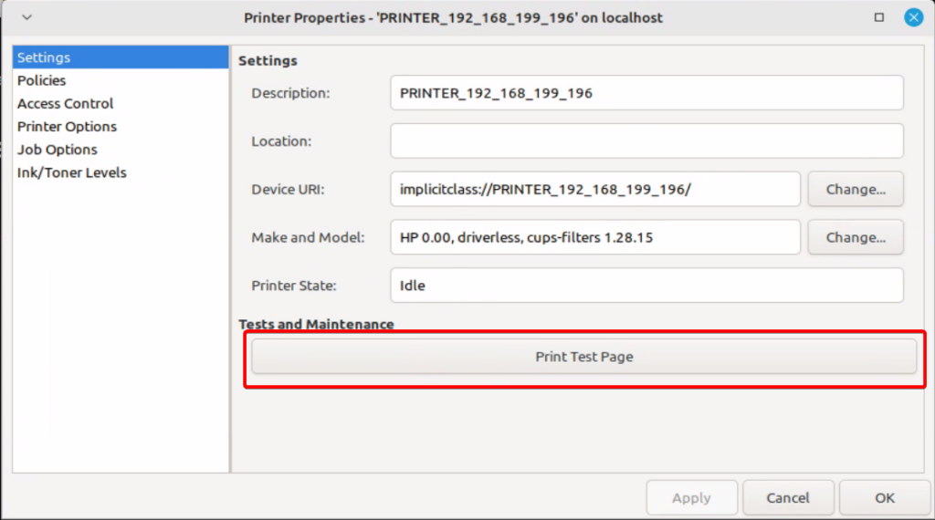Click the Make and Model field
This screenshot has width=935, height=520.
(x=595, y=237)
